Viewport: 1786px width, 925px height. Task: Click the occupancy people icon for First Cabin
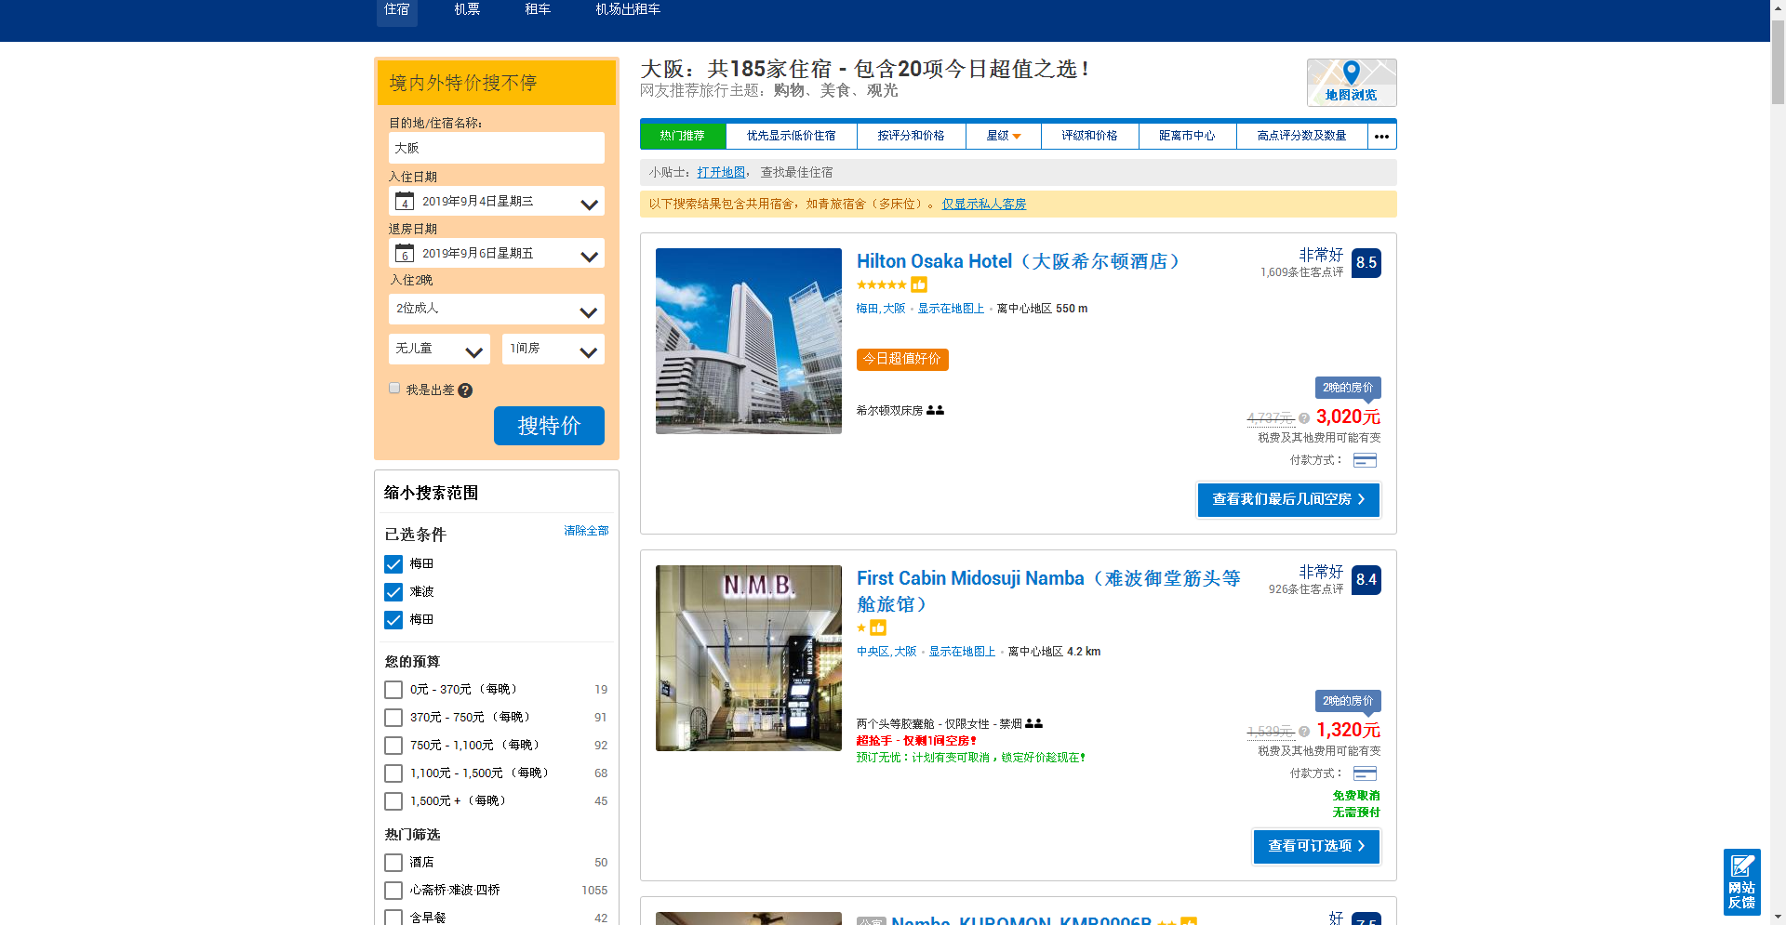[1033, 723]
